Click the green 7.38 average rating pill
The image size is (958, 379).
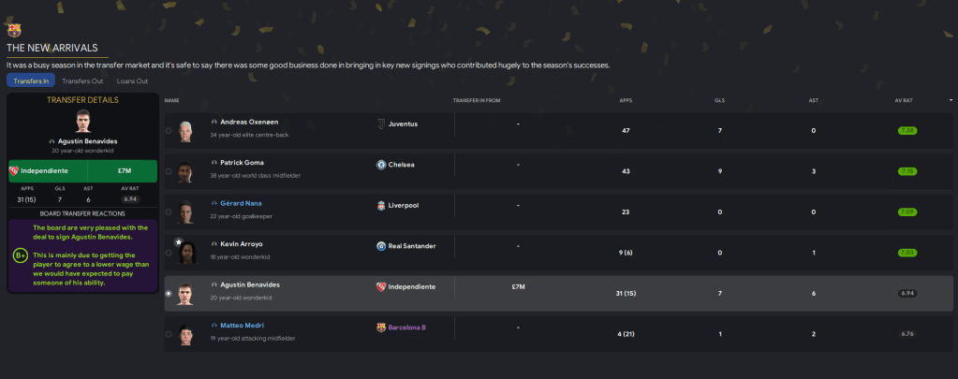[906, 130]
